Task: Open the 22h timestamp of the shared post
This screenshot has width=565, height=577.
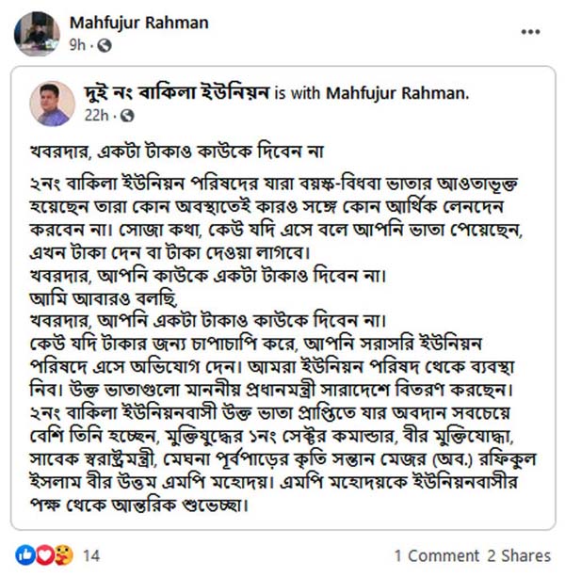Action: [x=96, y=116]
